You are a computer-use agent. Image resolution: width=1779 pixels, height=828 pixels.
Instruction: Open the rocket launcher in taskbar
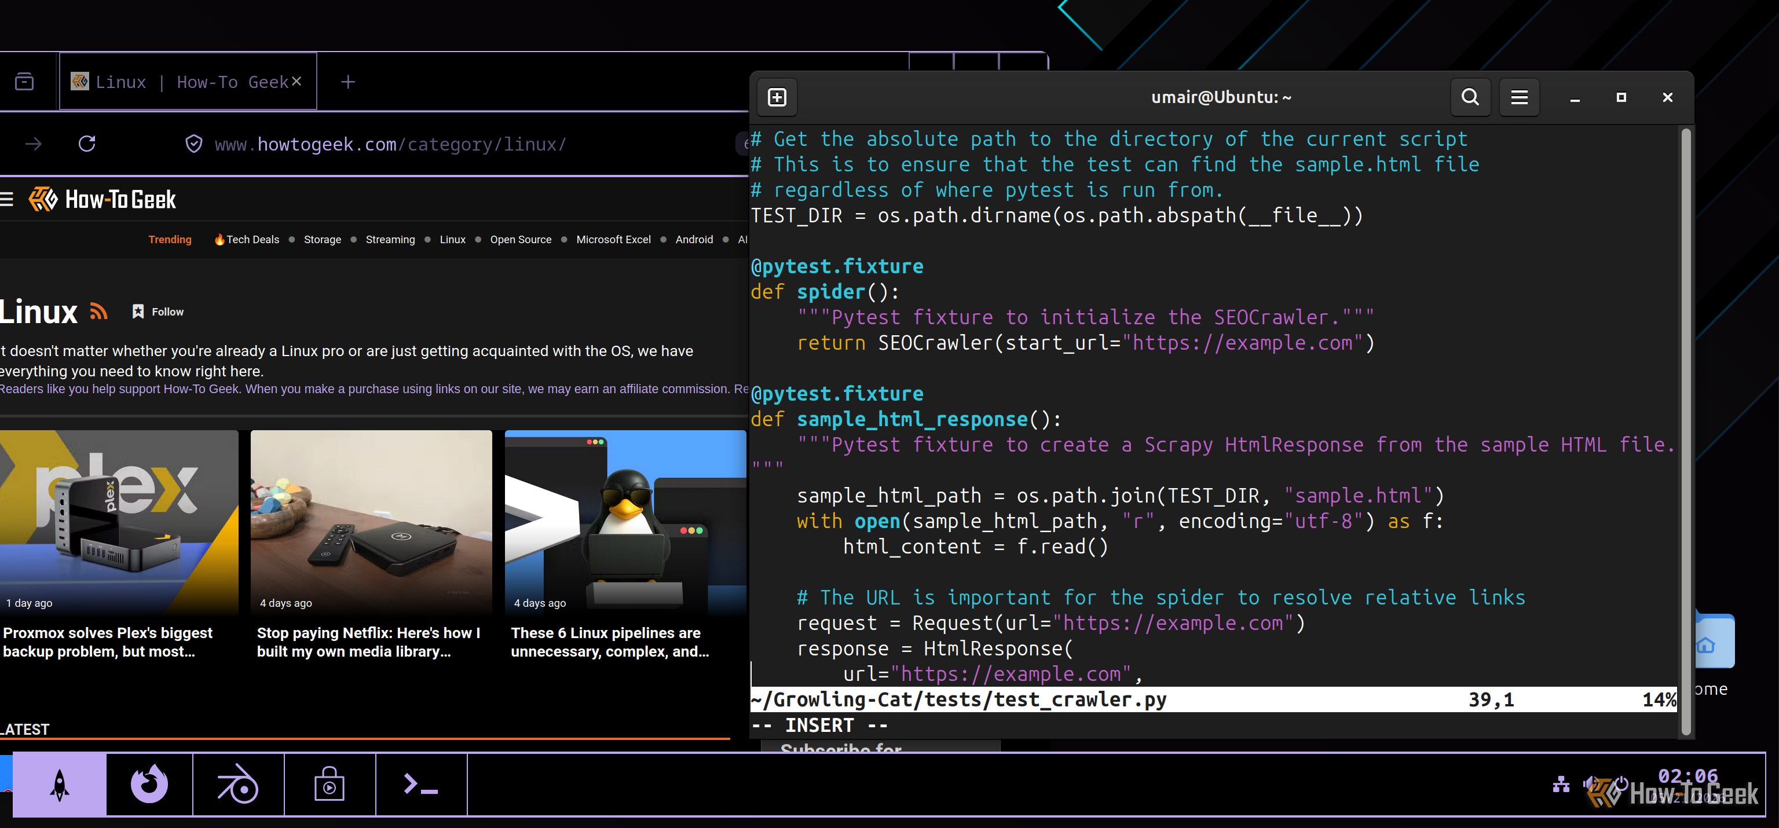(x=60, y=785)
